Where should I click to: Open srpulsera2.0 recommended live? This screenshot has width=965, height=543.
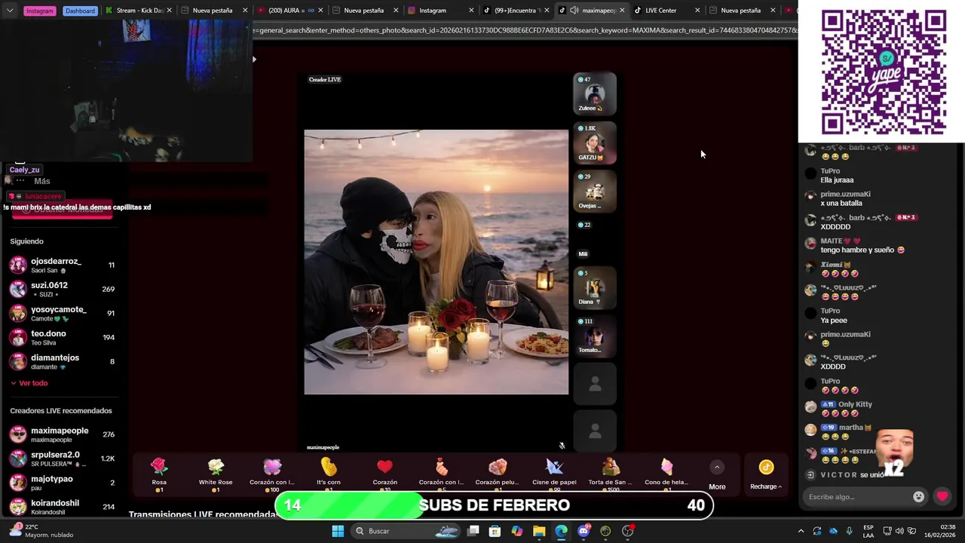[x=62, y=459]
